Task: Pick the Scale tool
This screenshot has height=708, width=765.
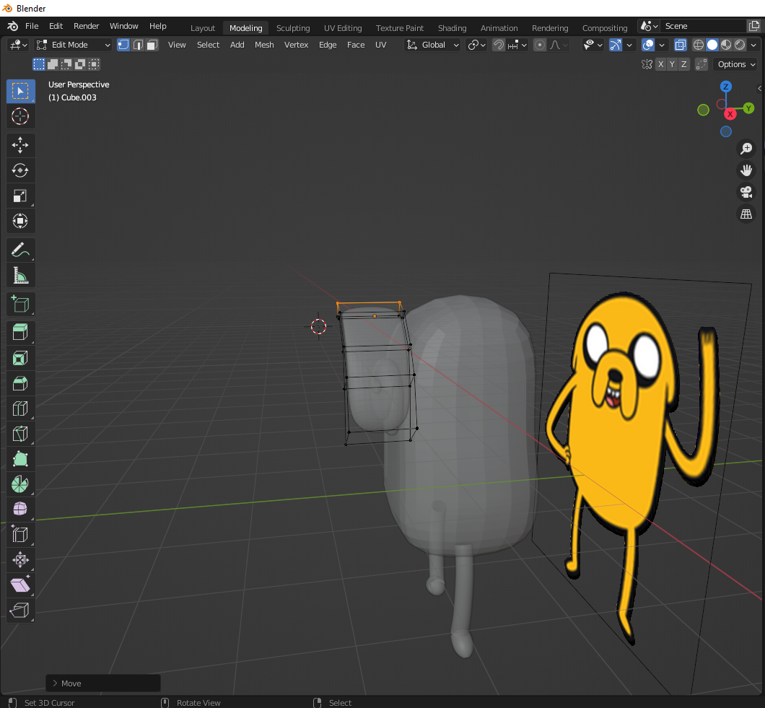Action: [20, 196]
